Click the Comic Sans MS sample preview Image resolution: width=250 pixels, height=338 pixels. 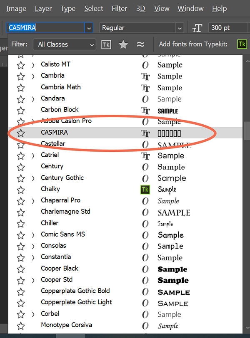(x=171, y=235)
